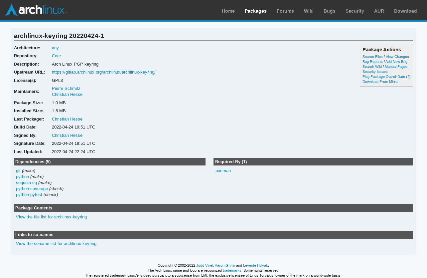
Task: Click the Dependencies (5) header
Action: [110, 162]
